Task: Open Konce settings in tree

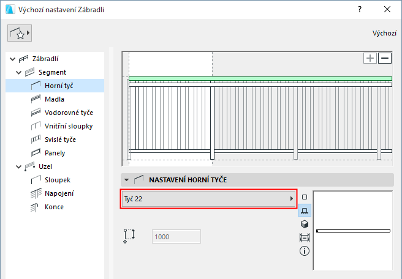Action: [x=54, y=207]
